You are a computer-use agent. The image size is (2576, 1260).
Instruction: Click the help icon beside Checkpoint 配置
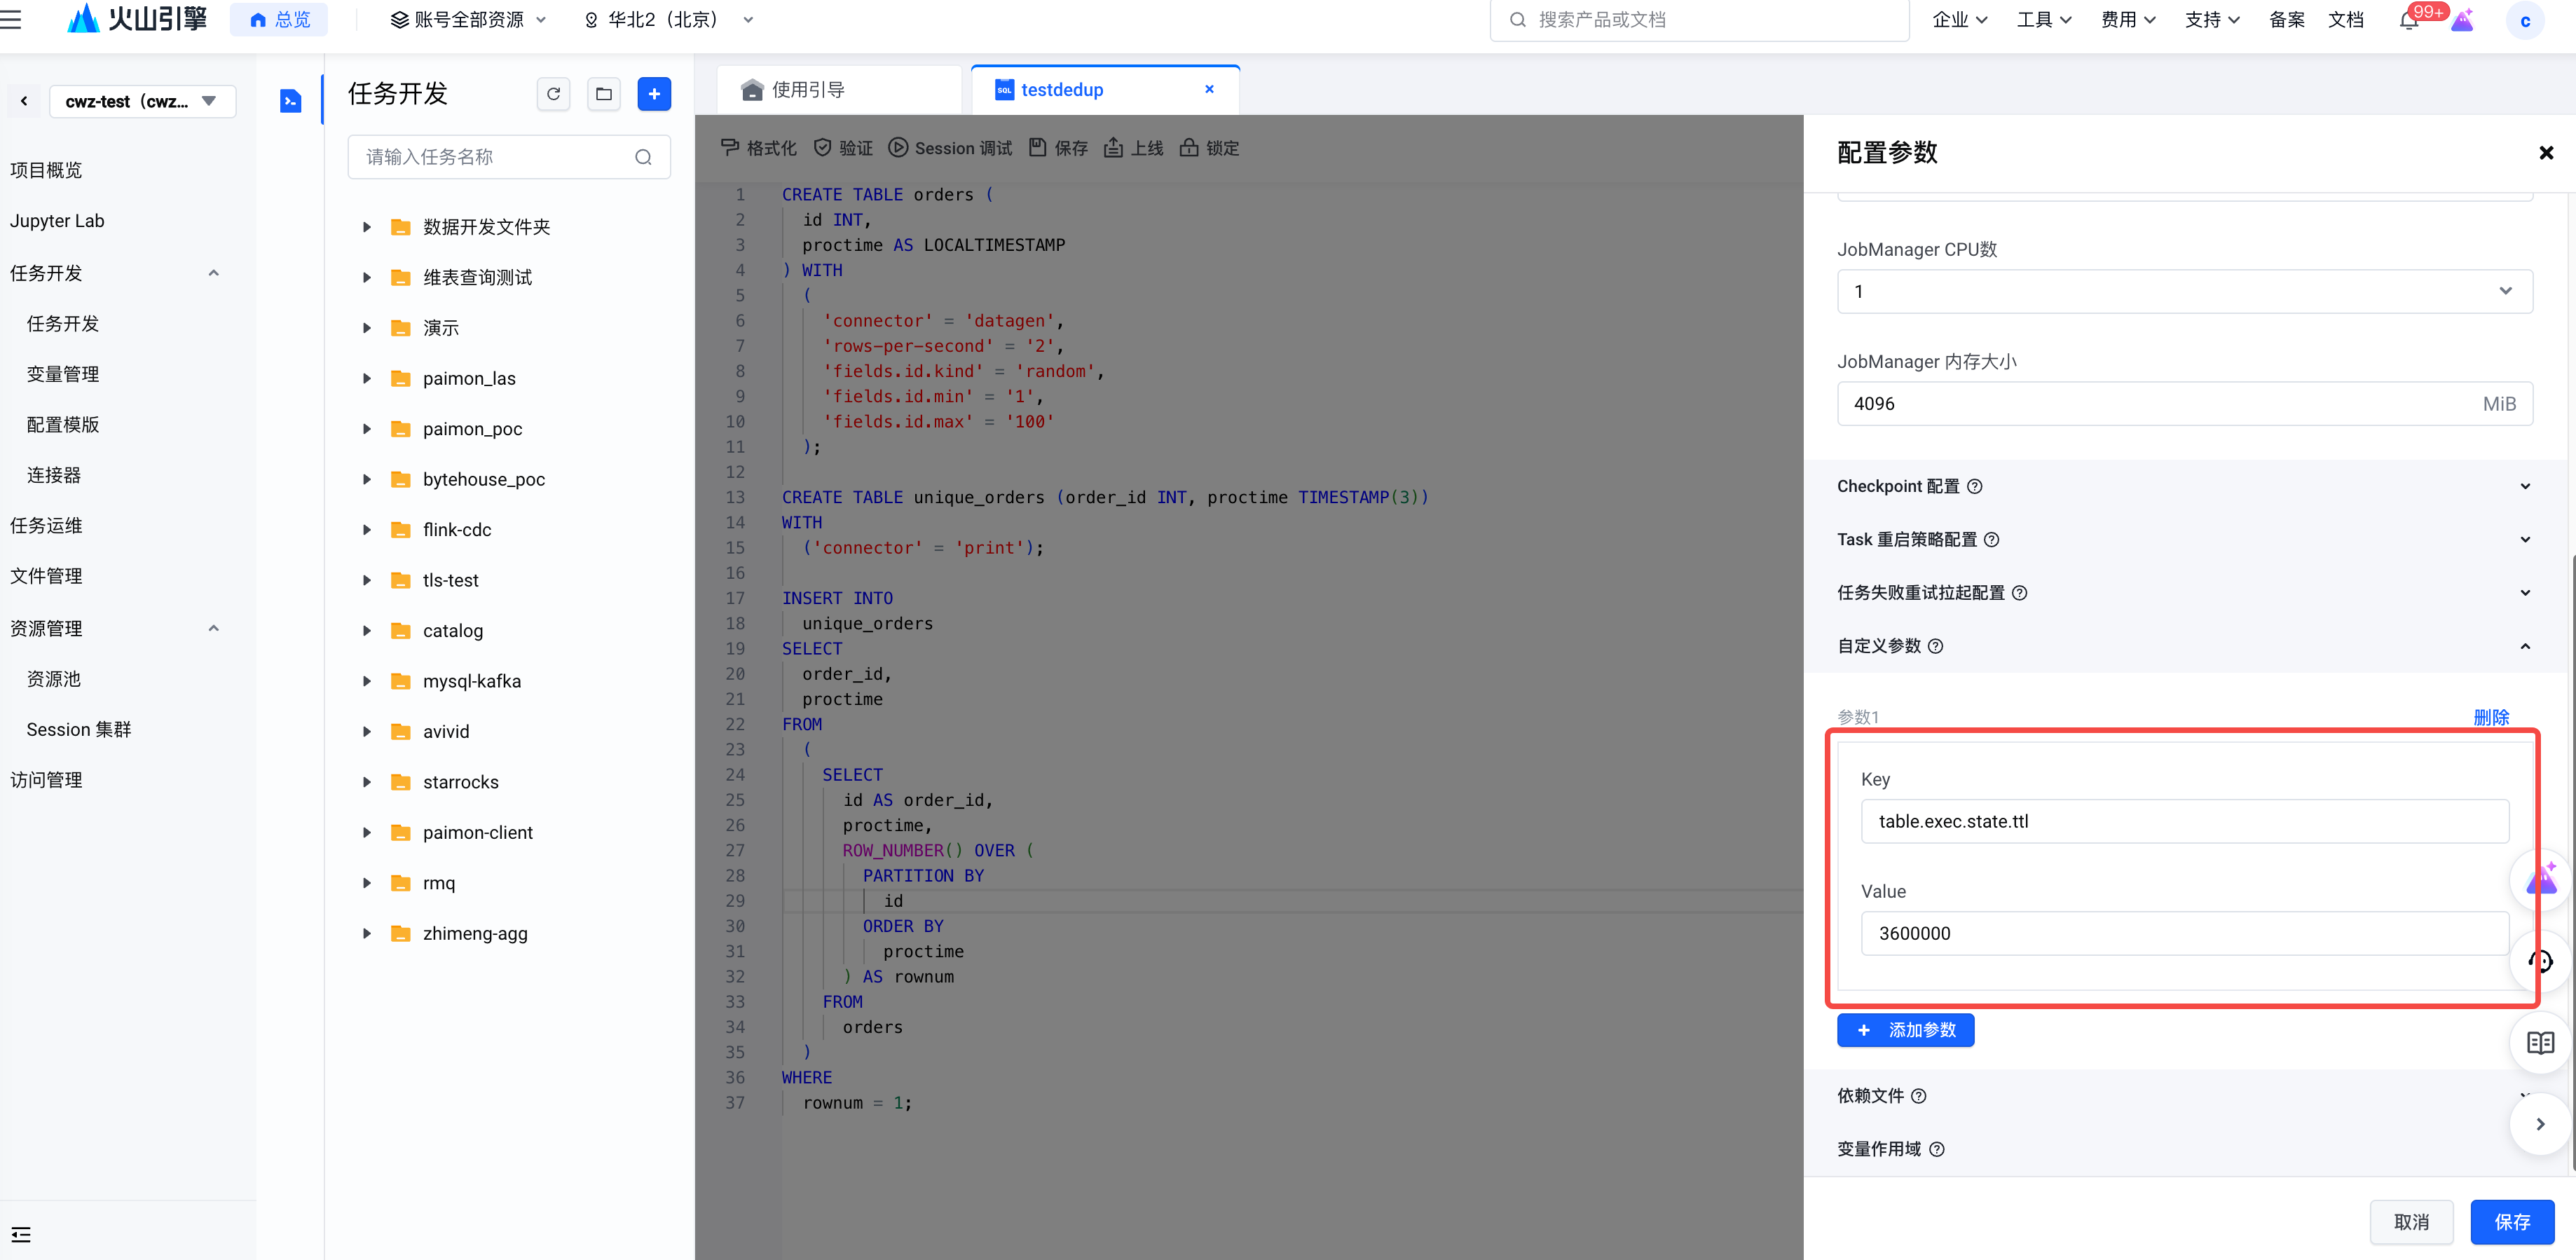(1974, 487)
